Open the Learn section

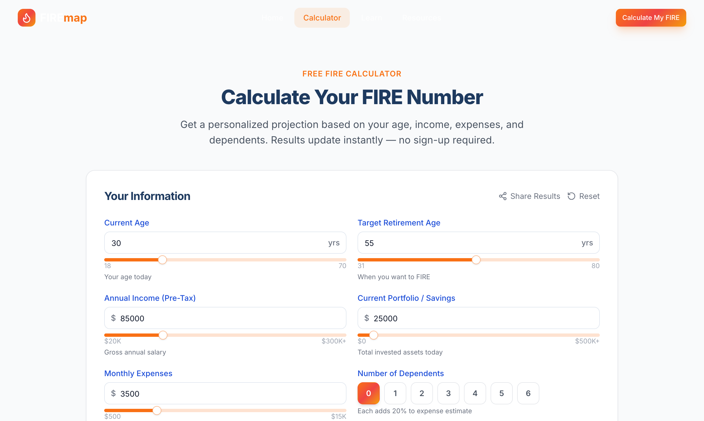[x=371, y=18]
